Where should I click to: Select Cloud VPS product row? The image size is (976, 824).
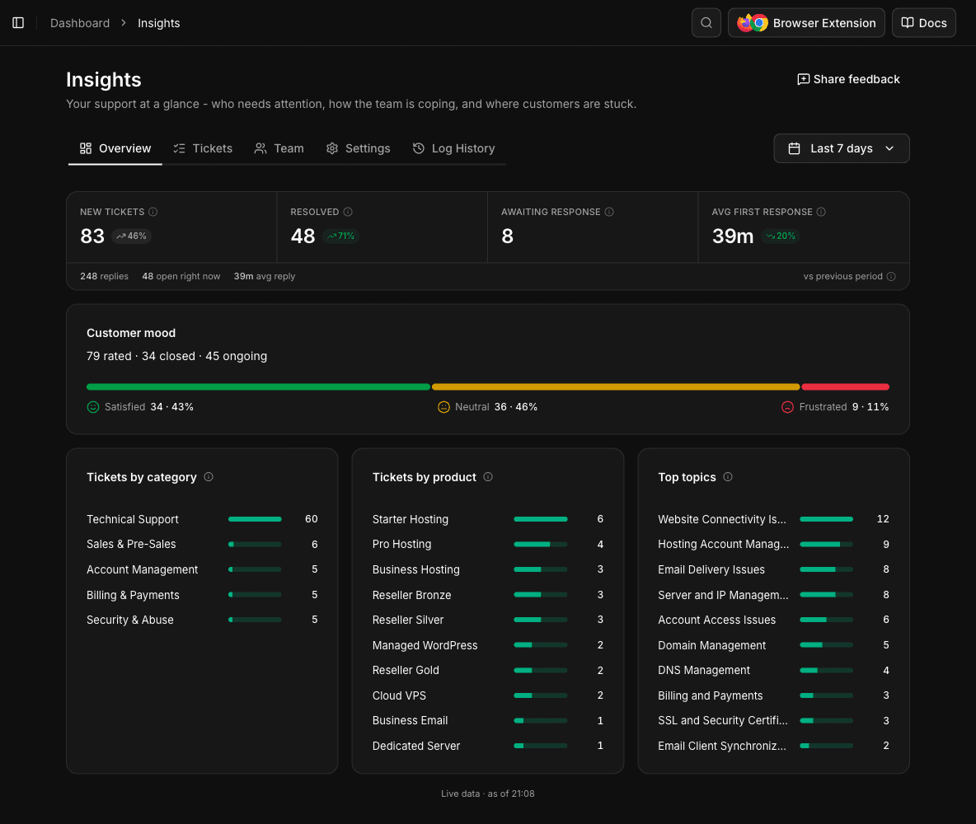tap(487, 695)
